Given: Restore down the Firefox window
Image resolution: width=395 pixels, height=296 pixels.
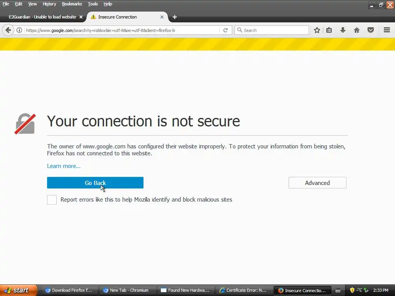Looking at the screenshot, I should point(381,5).
